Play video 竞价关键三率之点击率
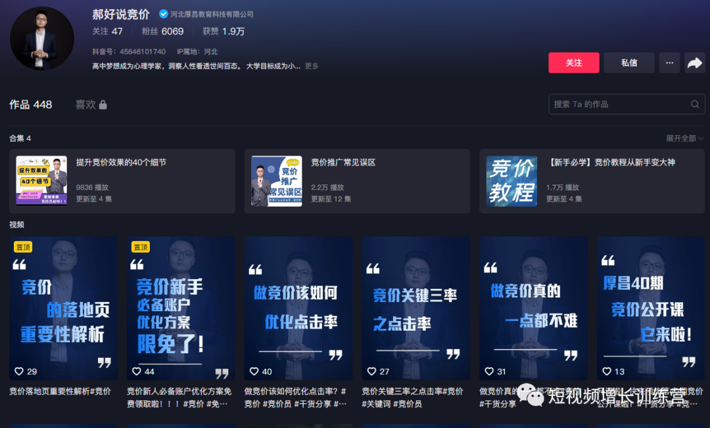The width and height of the screenshot is (710, 428). (416, 309)
